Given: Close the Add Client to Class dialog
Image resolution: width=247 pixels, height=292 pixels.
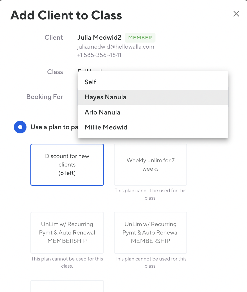Looking at the screenshot, I should [236, 14].
